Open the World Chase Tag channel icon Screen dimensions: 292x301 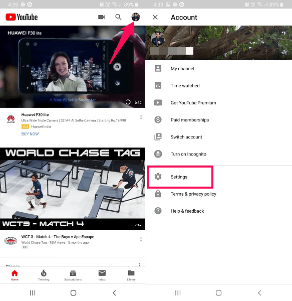11,240
